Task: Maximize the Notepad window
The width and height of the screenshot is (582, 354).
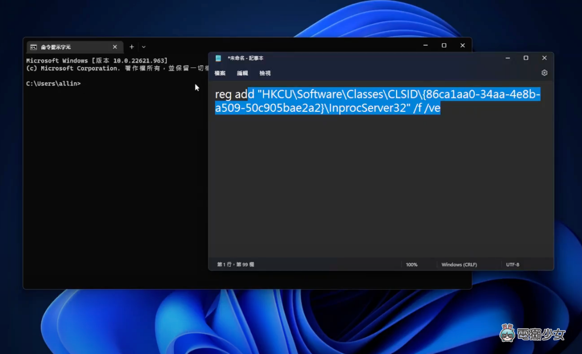Action: [x=526, y=58]
